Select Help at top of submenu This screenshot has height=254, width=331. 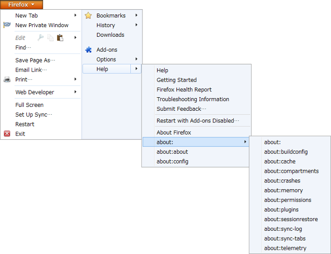162,70
